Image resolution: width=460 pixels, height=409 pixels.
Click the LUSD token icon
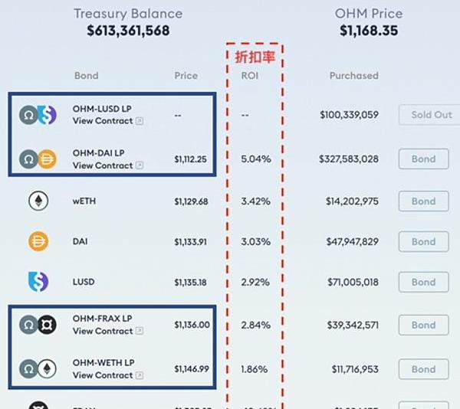38,282
